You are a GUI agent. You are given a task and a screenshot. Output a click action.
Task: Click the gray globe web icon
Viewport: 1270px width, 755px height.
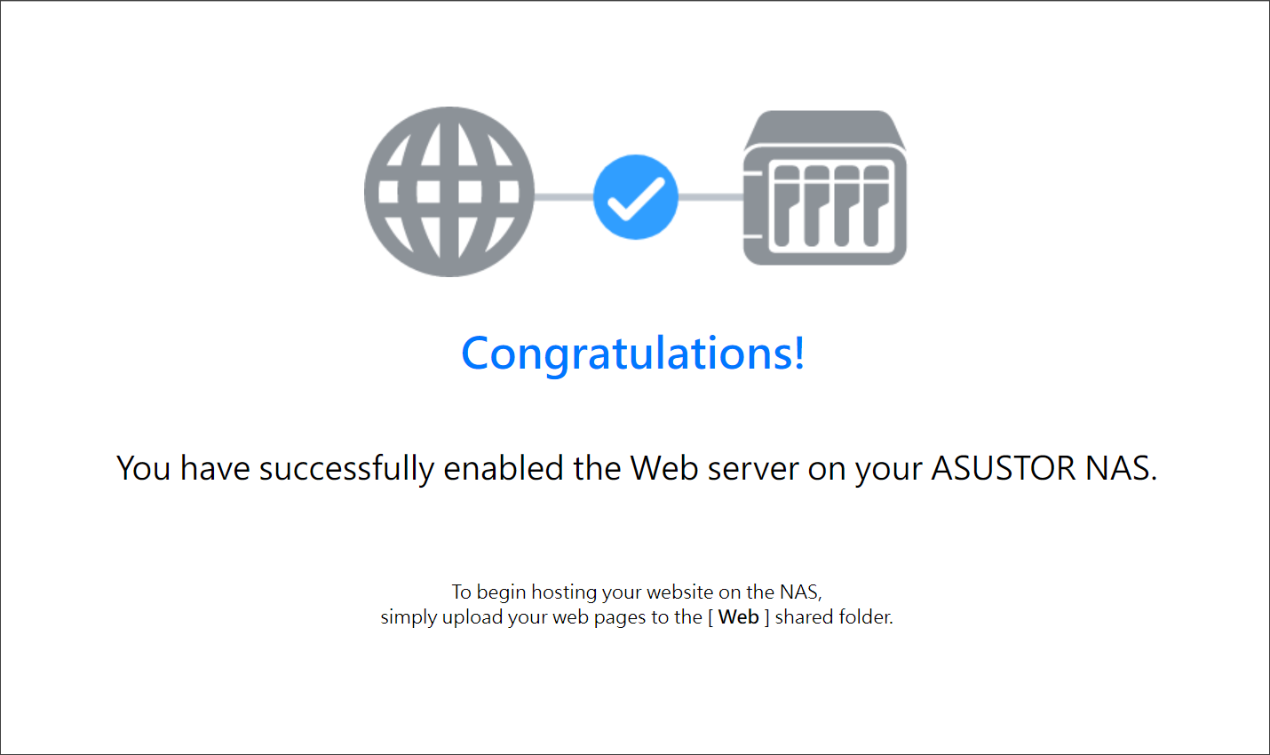tap(449, 192)
